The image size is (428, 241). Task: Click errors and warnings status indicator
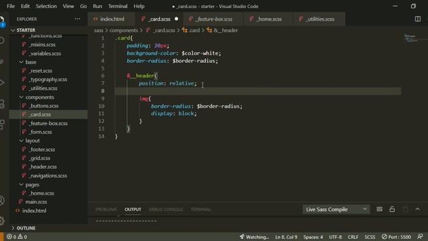click(17, 237)
